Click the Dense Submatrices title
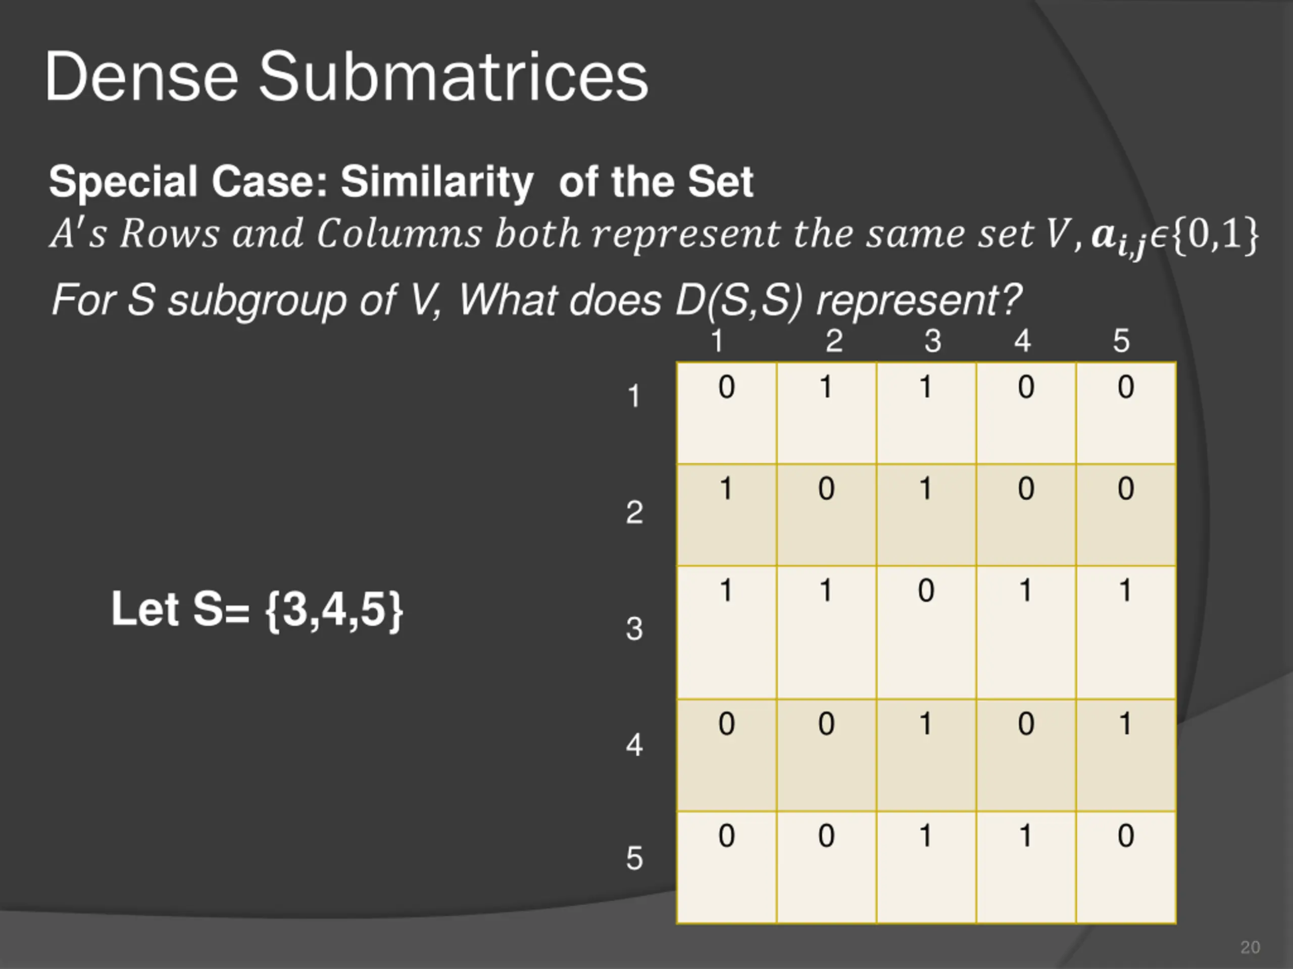The width and height of the screenshot is (1293, 969). [x=346, y=77]
